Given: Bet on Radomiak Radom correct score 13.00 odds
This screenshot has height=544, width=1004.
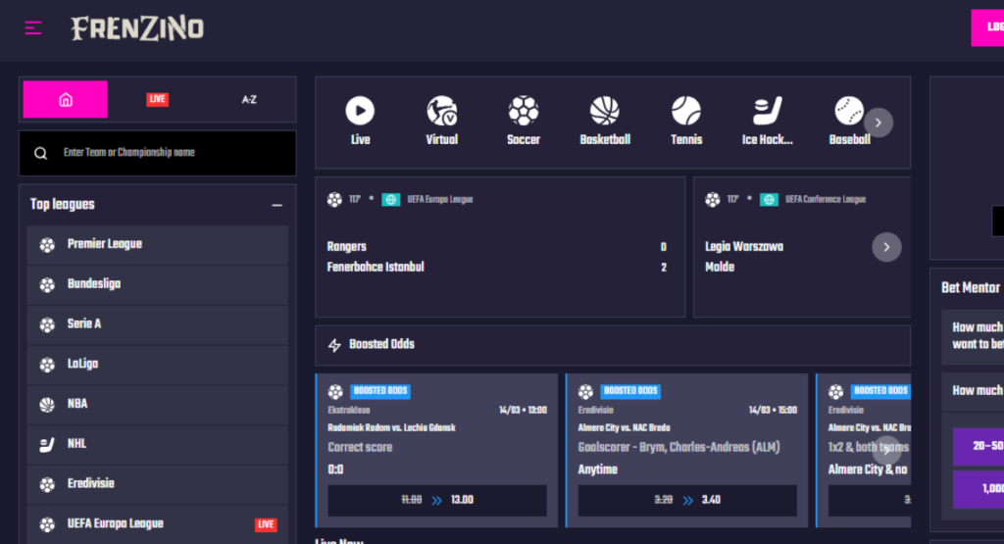Looking at the screenshot, I should [437, 500].
